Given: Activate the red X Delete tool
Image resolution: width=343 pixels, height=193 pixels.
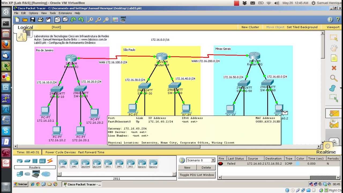Looking at the screenshot, I should (x=334, y=68).
